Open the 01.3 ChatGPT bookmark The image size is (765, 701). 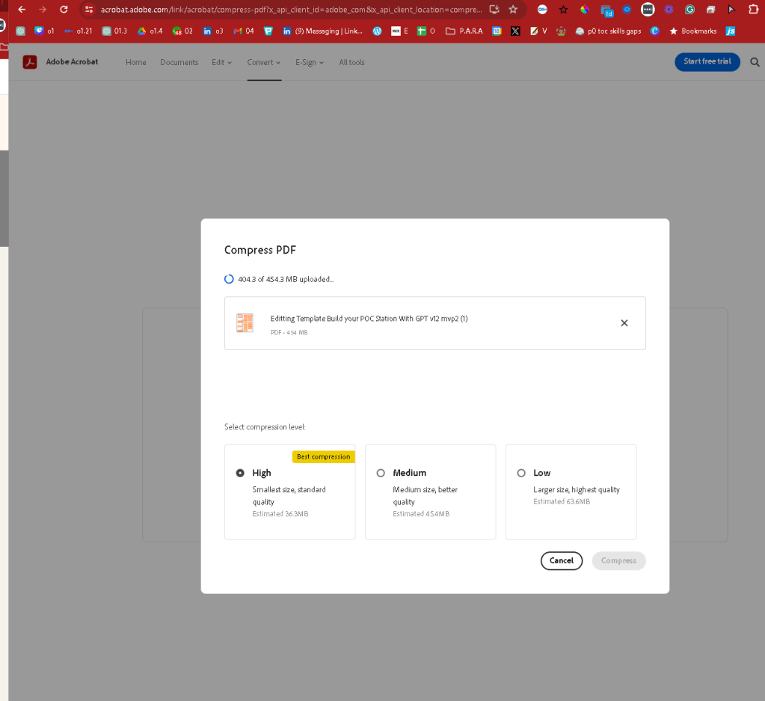pos(114,31)
